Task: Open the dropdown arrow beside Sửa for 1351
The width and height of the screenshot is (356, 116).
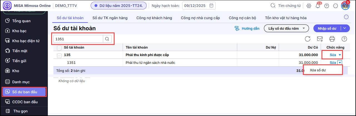Action: pos(340,63)
